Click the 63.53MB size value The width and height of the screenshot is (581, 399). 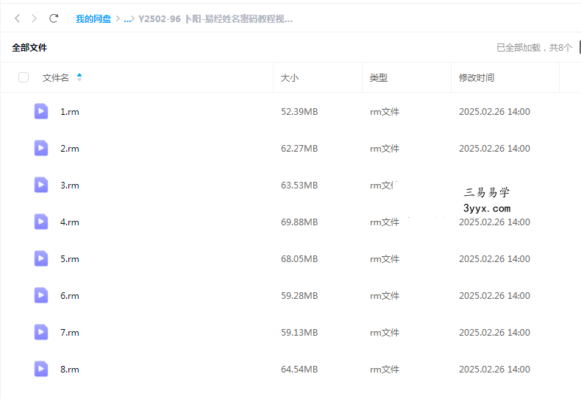[299, 185]
